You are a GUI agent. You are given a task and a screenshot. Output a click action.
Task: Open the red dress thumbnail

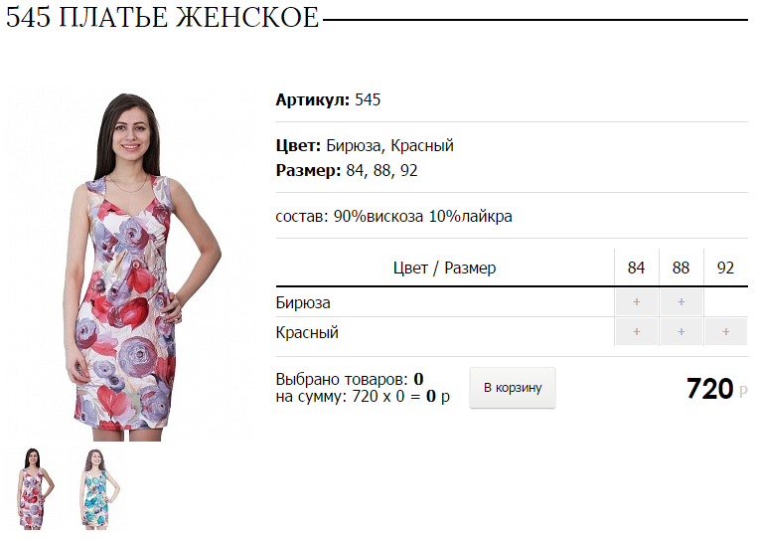[33, 487]
